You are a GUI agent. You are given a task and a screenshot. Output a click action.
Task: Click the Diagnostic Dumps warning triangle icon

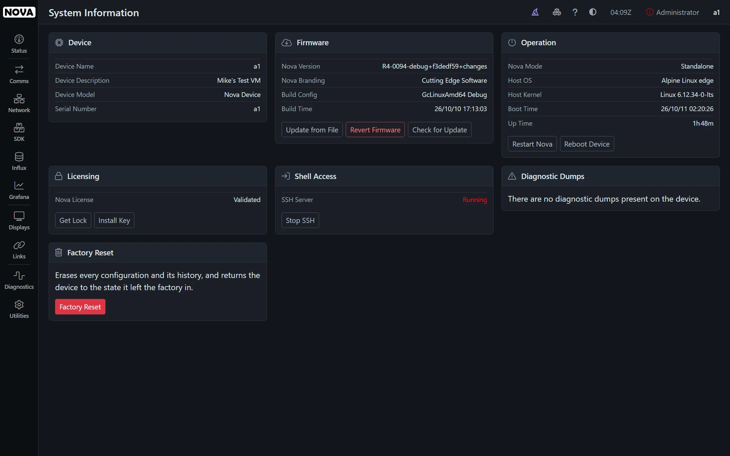(512, 176)
